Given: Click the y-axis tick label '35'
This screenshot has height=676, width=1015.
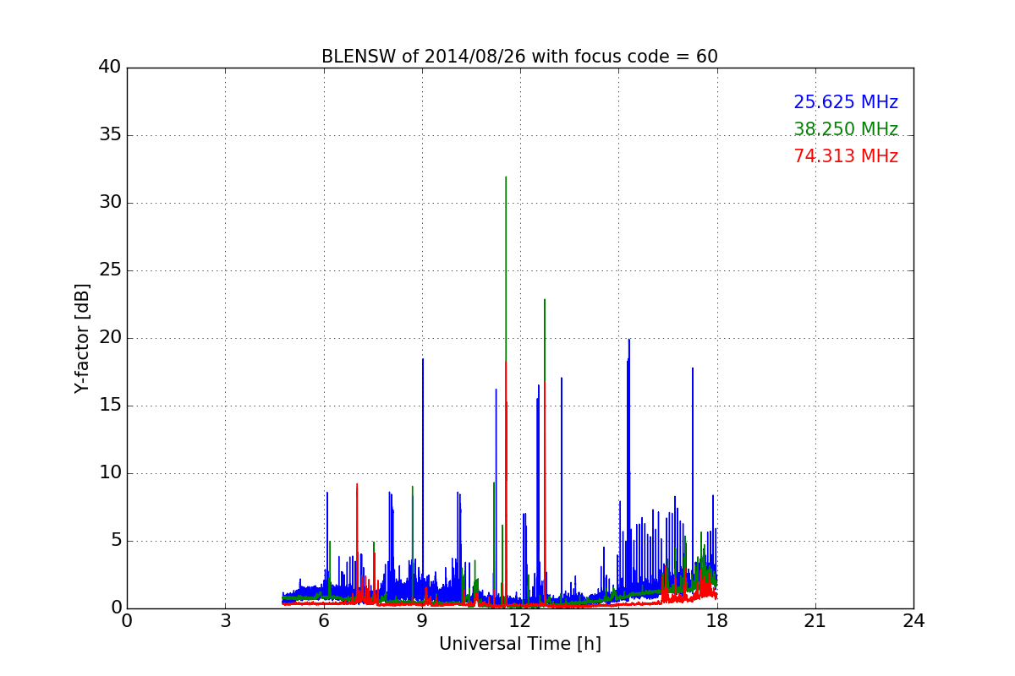Looking at the screenshot, I should (x=110, y=135).
